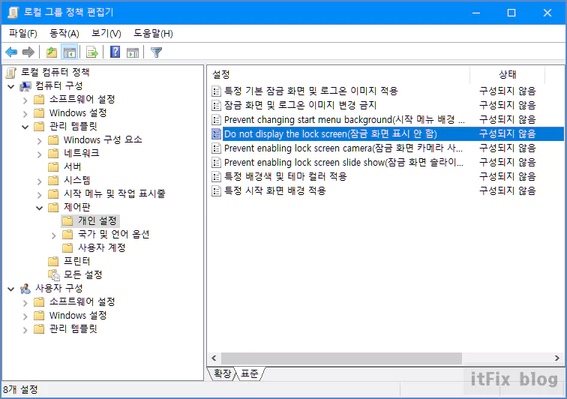Sort by the 설정 column header
The width and height of the screenshot is (567, 399).
[338, 74]
